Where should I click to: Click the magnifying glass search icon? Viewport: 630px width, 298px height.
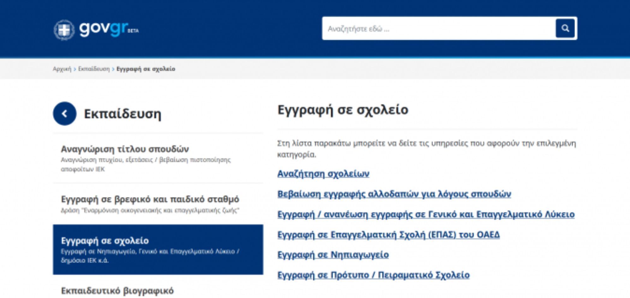click(x=566, y=28)
